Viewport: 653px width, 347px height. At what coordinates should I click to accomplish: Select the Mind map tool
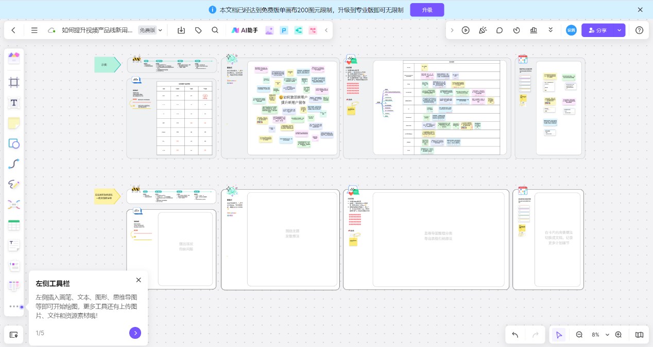pos(14,205)
